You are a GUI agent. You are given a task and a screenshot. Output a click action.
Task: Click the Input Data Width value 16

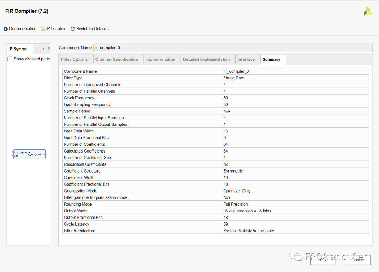click(x=226, y=131)
